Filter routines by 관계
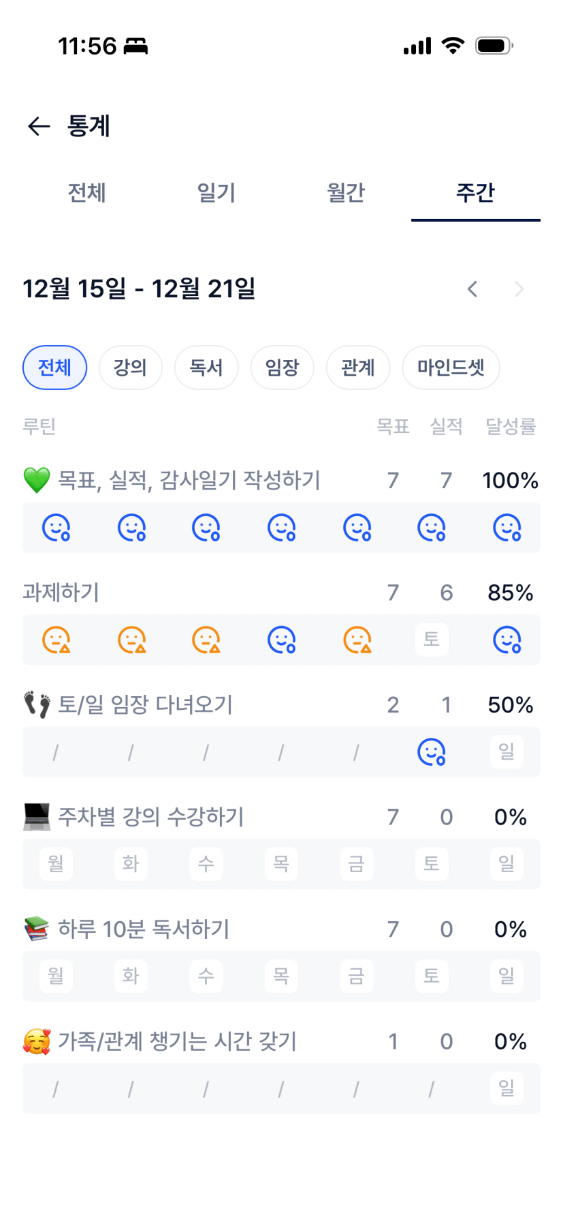 point(358,368)
